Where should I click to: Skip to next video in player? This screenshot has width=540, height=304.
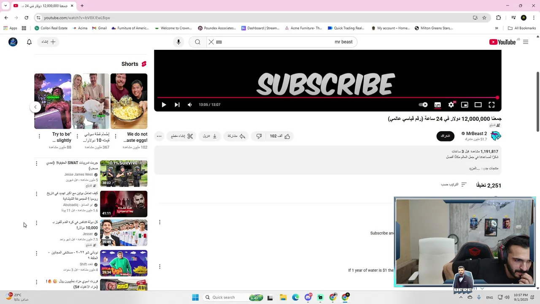click(177, 105)
